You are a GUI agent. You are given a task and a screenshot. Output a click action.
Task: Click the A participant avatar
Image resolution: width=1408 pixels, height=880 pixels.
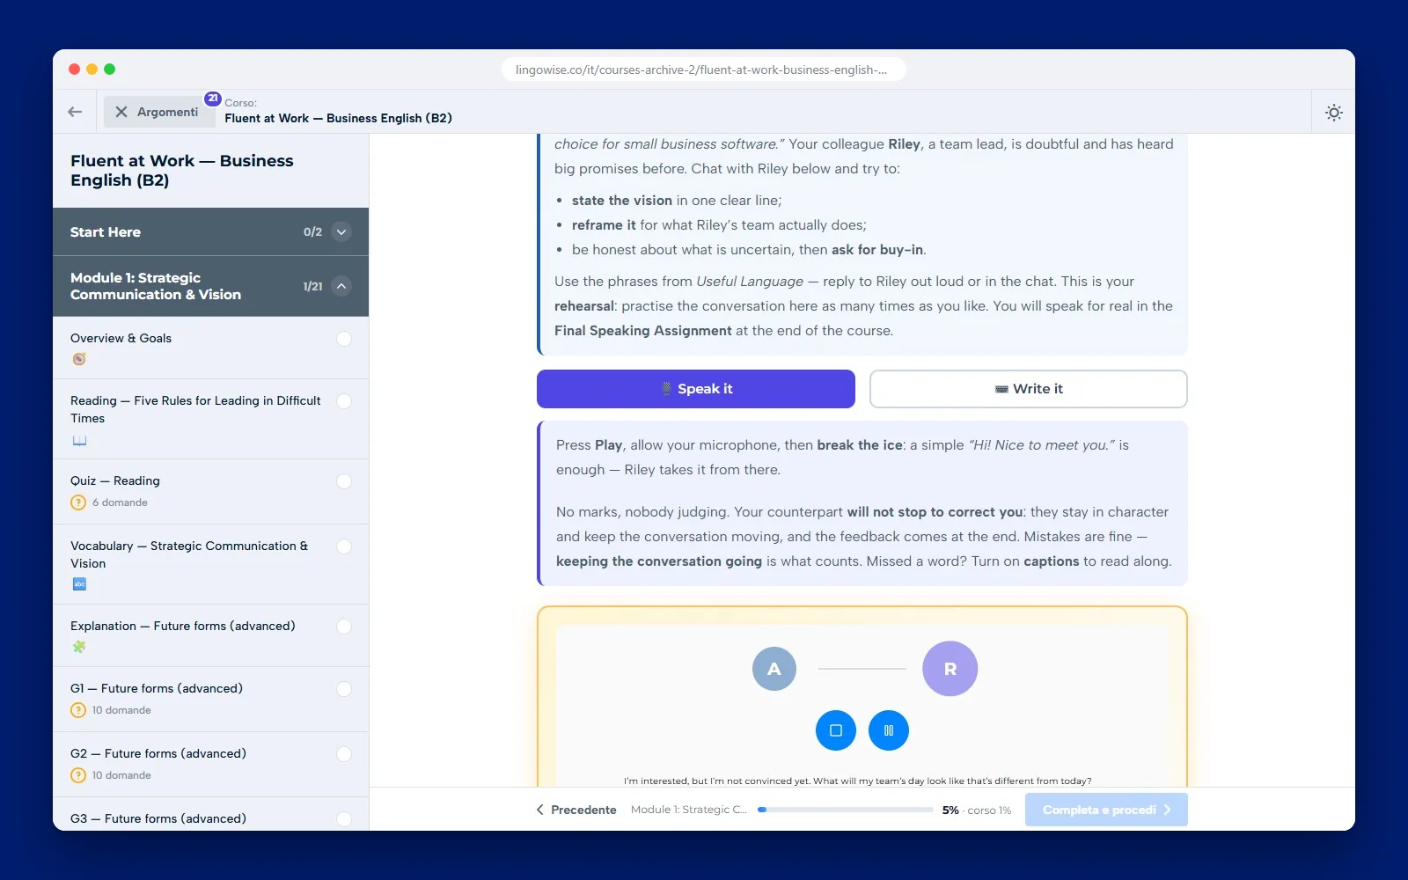774,669
